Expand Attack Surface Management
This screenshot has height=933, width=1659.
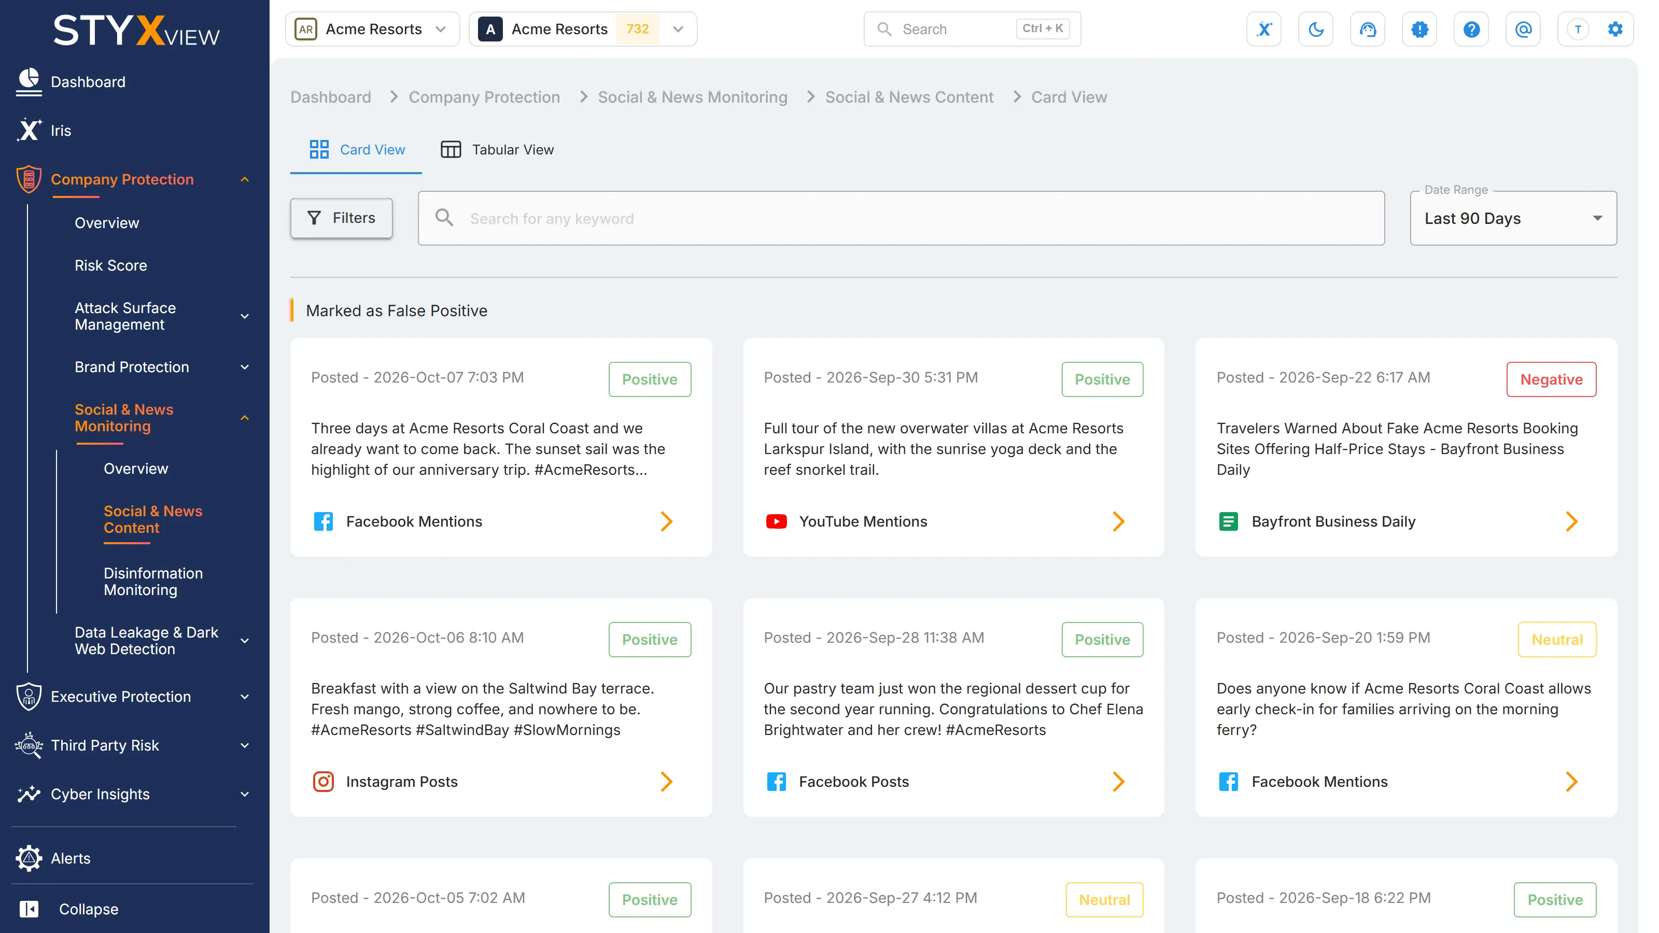click(245, 316)
